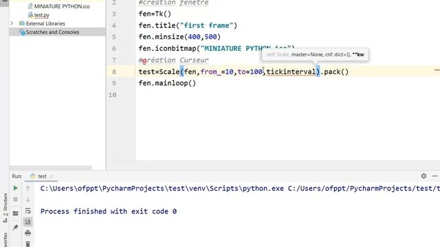Pin the Run tab with pushpin icon
The width and height of the screenshot is (440, 247).
[x=16, y=227]
